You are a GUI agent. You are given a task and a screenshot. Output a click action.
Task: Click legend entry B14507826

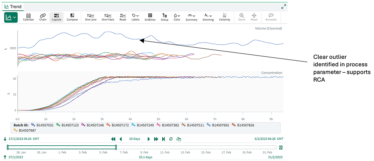pyautogui.click(x=243, y=125)
